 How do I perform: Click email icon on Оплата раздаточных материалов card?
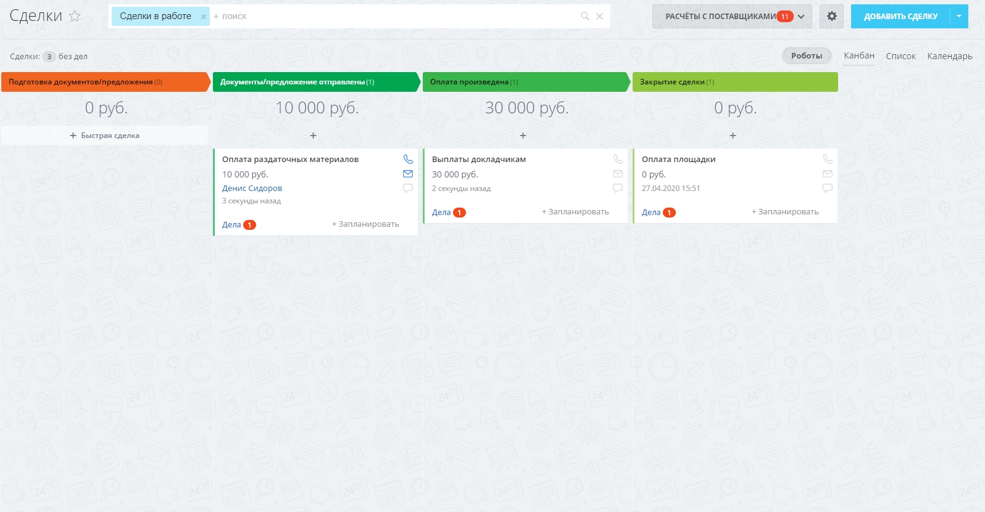(408, 174)
